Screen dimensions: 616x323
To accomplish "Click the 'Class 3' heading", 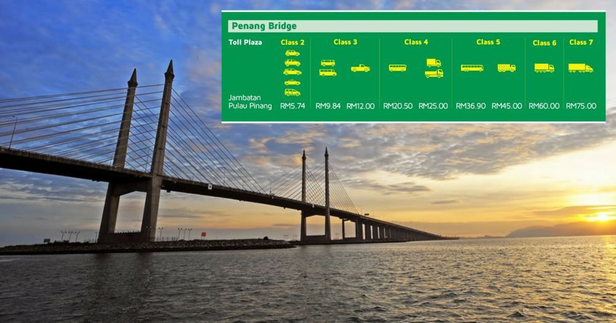I will pyautogui.click(x=346, y=42).
